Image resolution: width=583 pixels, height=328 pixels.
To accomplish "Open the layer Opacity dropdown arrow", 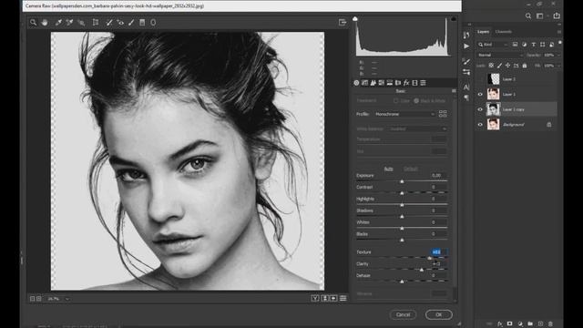I will [x=558, y=55].
